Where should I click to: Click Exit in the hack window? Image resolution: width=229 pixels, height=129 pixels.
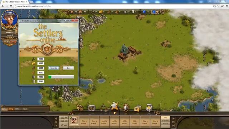68,68
